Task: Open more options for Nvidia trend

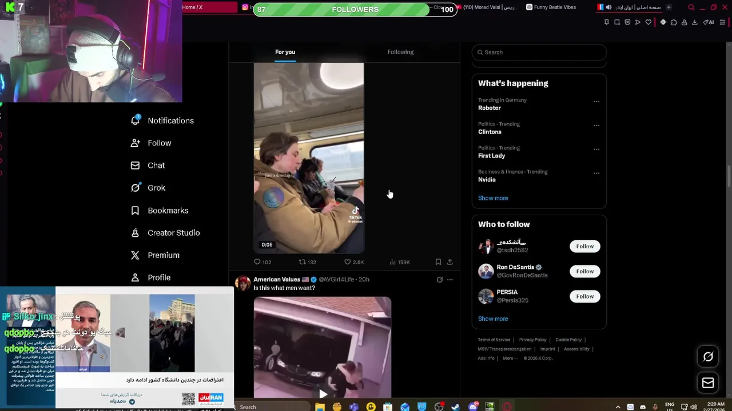Action: pos(596,174)
